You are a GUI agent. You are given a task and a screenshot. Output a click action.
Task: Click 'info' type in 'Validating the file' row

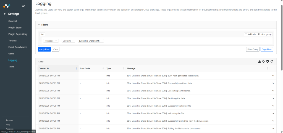(x=108, y=113)
